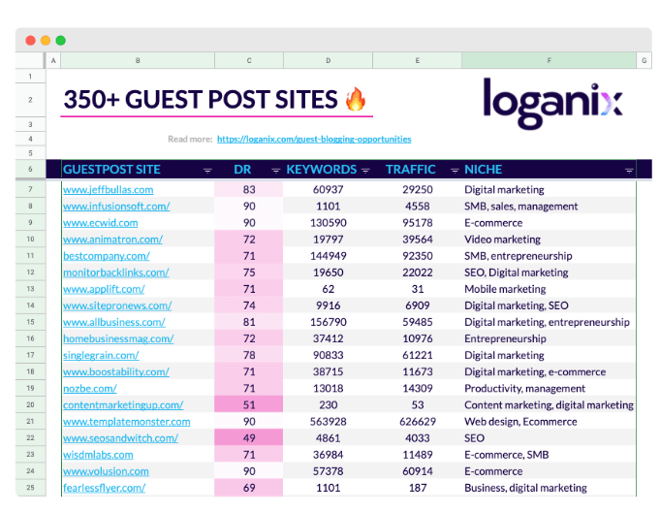
Task: Open the DR column filter icon
Action: point(275,170)
